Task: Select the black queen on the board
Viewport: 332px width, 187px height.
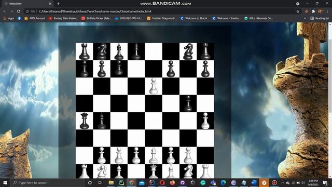Action: point(84,121)
